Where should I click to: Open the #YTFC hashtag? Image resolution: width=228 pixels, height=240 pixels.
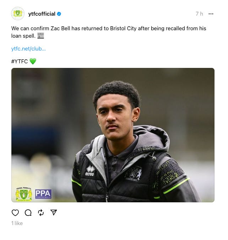[x=20, y=62]
